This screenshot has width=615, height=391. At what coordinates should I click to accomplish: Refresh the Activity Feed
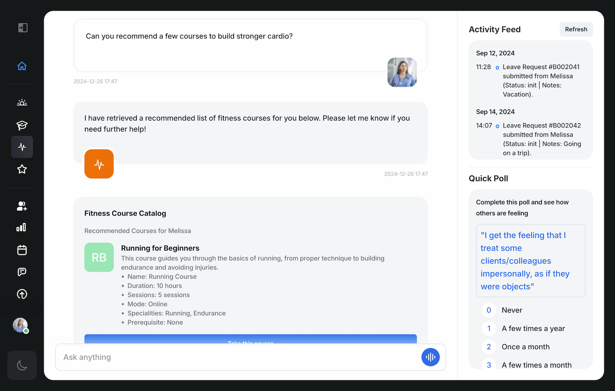[576, 29]
